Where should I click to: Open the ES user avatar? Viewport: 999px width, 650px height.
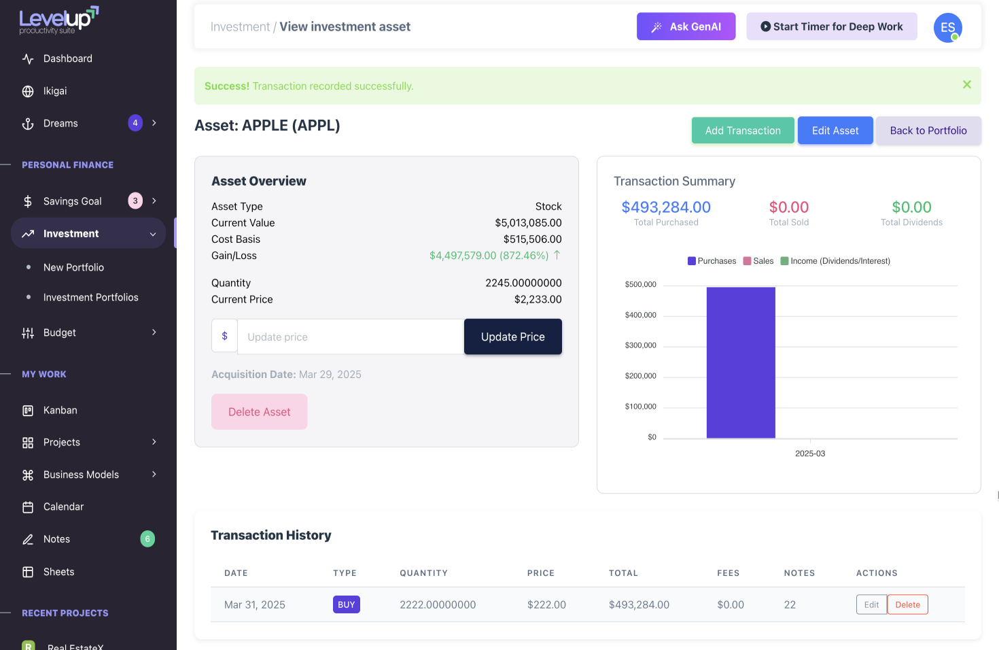click(947, 28)
